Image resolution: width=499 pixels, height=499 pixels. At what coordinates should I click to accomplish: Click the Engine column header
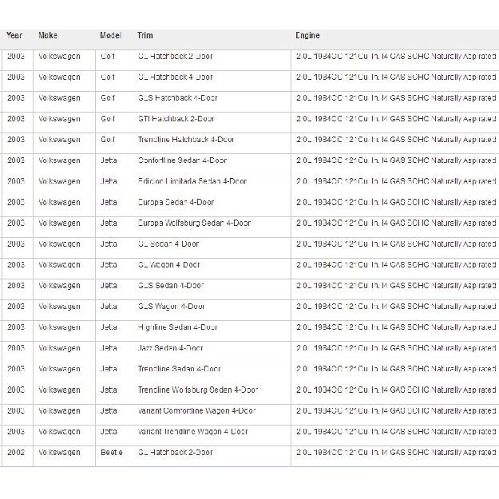307,35
